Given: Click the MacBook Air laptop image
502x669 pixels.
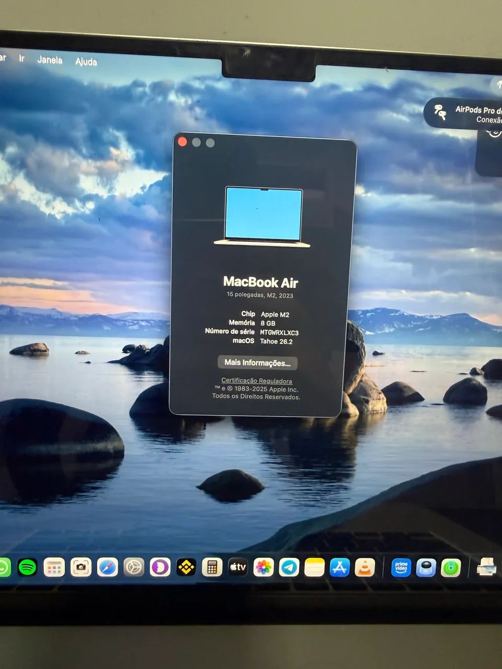Looking at the screenshot, I should tap(263, 217).
